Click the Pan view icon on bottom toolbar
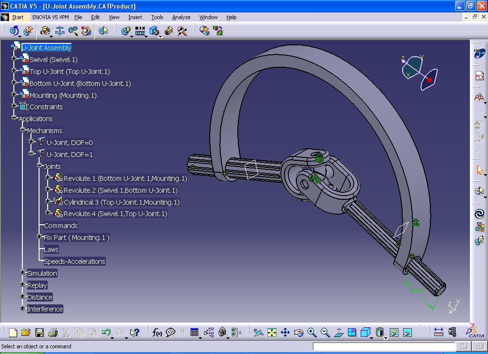Viewport: 488px width, 354px height. (285, 332)
